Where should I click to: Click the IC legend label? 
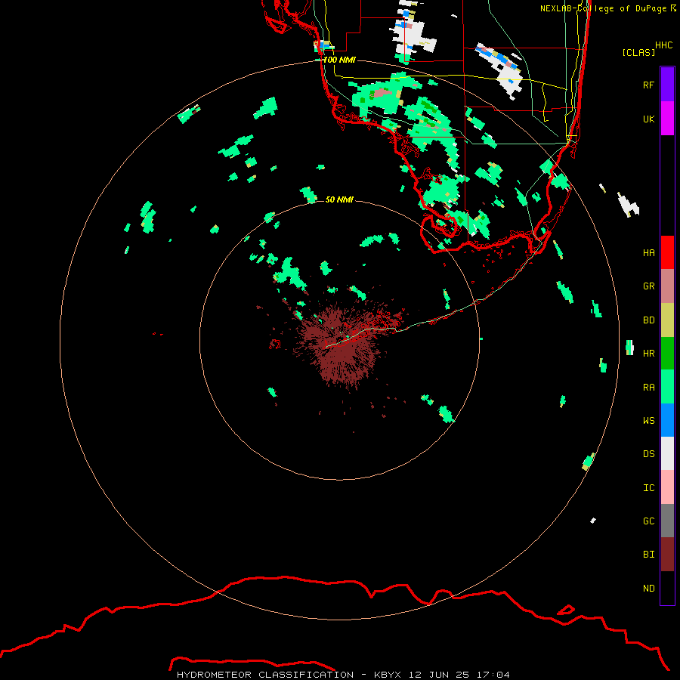pyautogui.click(x=648, y=488)
